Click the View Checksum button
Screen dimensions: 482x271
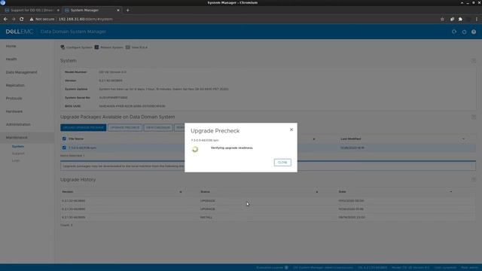(x=158, y=127)
